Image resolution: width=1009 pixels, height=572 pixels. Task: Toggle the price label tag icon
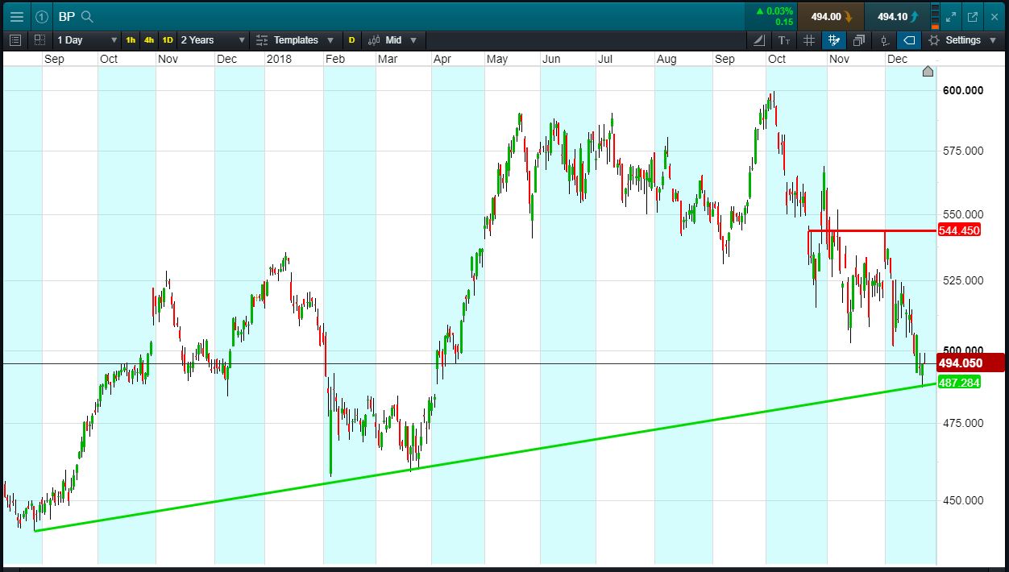click(909, 39)
